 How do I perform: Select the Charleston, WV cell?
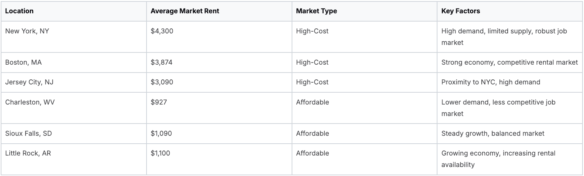click(x=30, y=102)
